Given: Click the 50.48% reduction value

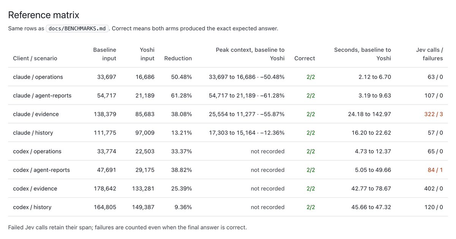Looking at the screenshot, I should (181, 77).
